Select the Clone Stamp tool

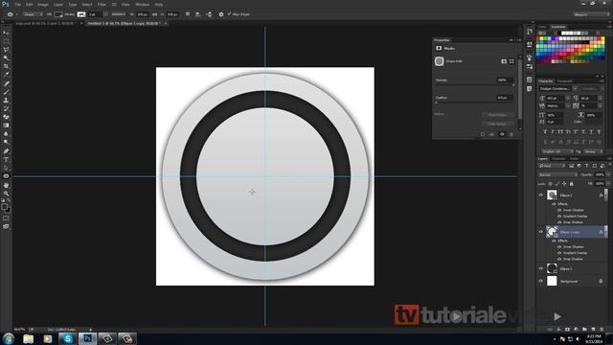point(6,100)
